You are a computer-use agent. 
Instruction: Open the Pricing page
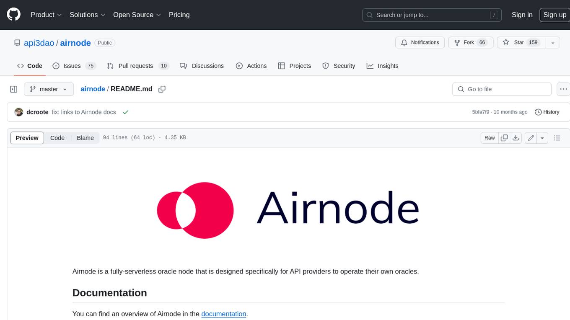click(179, 15)
